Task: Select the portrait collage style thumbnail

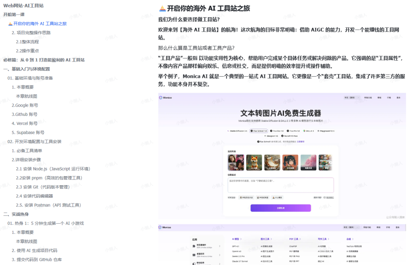Action: coord(236,162)
